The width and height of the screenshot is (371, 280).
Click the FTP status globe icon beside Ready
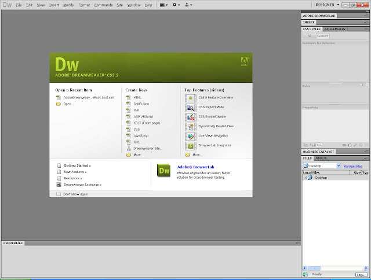coord(305,274)
